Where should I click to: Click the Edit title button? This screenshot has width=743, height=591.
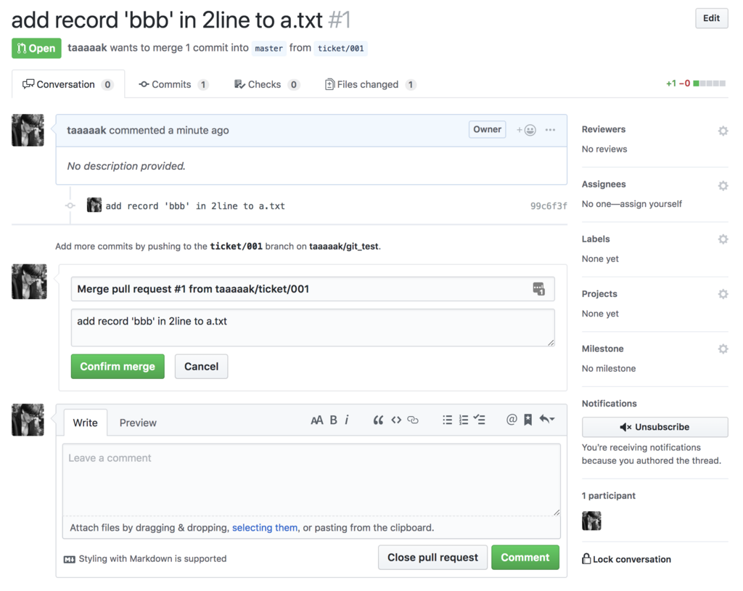[711, 18]
